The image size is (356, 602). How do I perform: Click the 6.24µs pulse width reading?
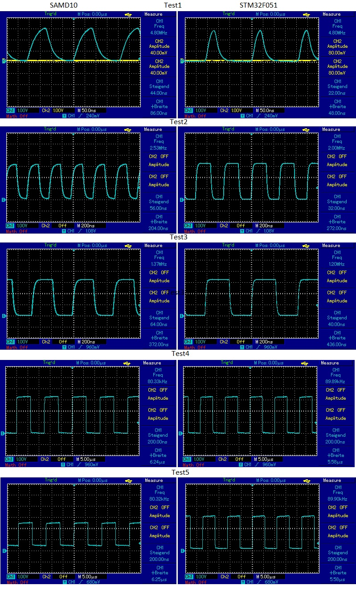158,462
